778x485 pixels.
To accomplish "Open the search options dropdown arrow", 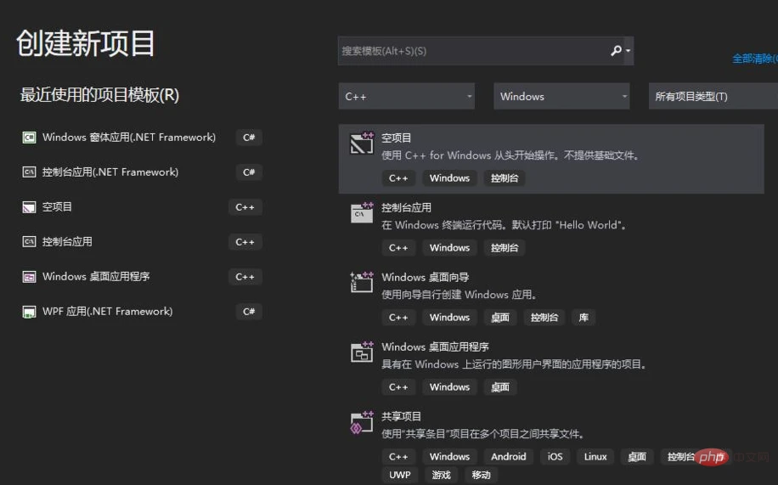I will point(629,51).
